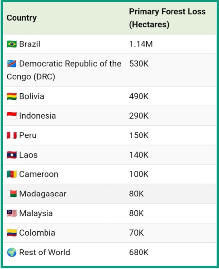Click the Bolivia flag icon
The image size is (219, 269).
12,96
